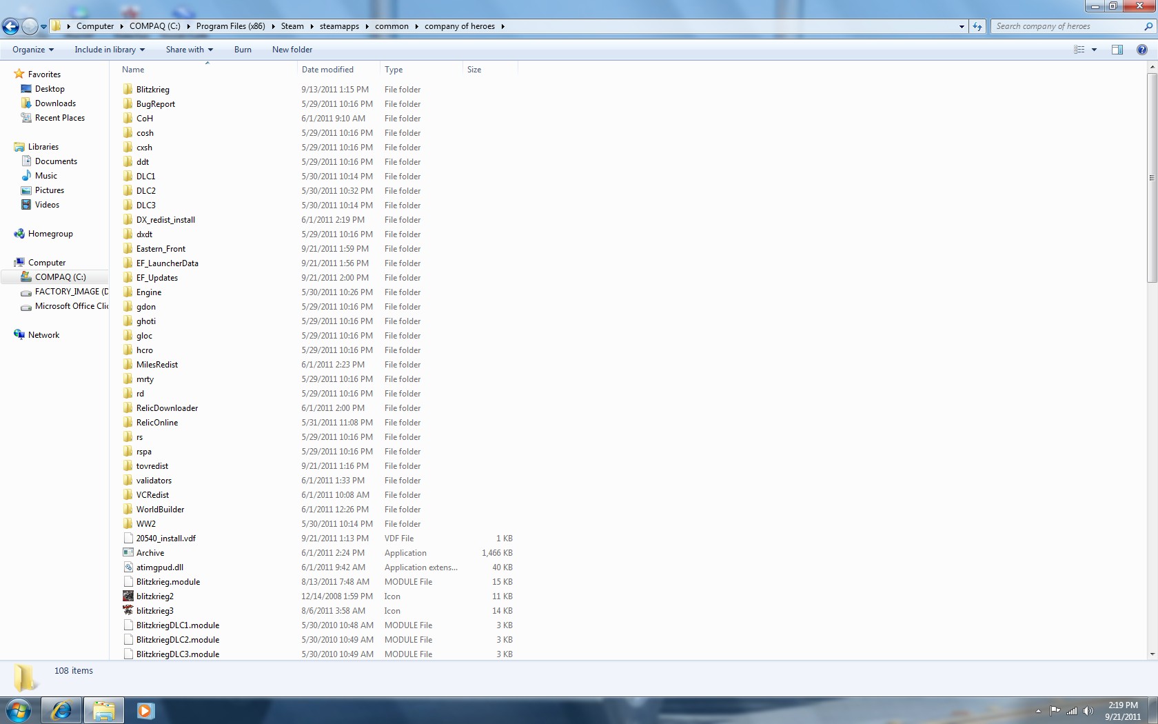Open Desktop in Favorites
Viewport: 1158px width, 724px height.
point(50,89)
